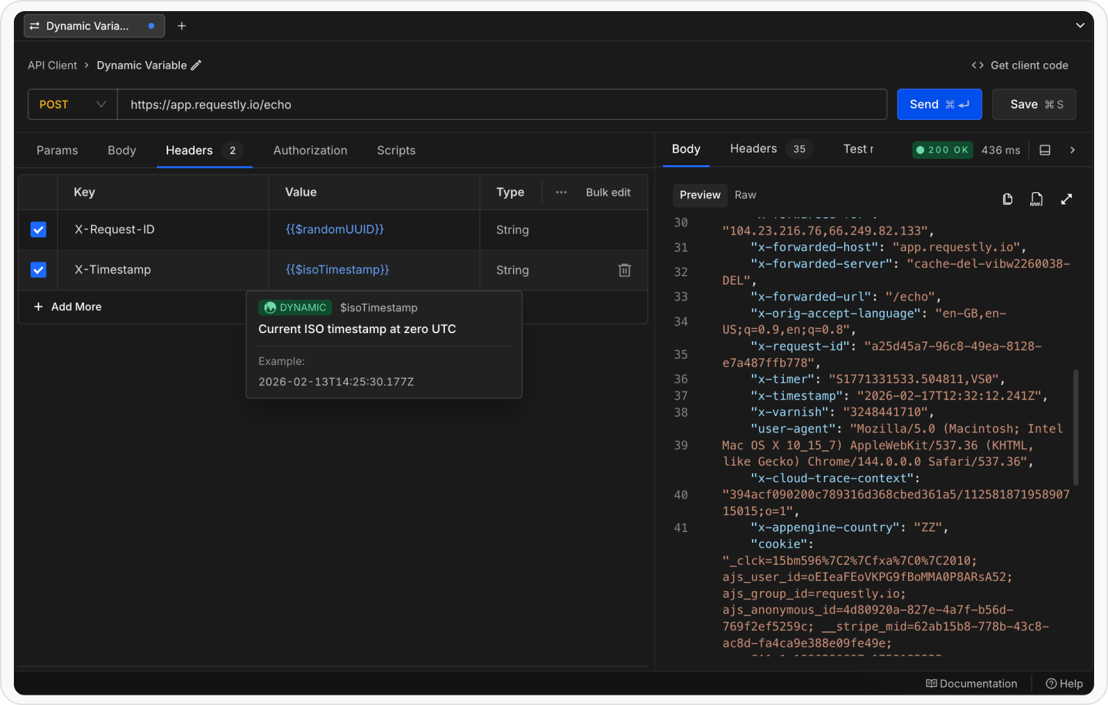
Task: Click the request URL input field
Action: pos(501,105)
